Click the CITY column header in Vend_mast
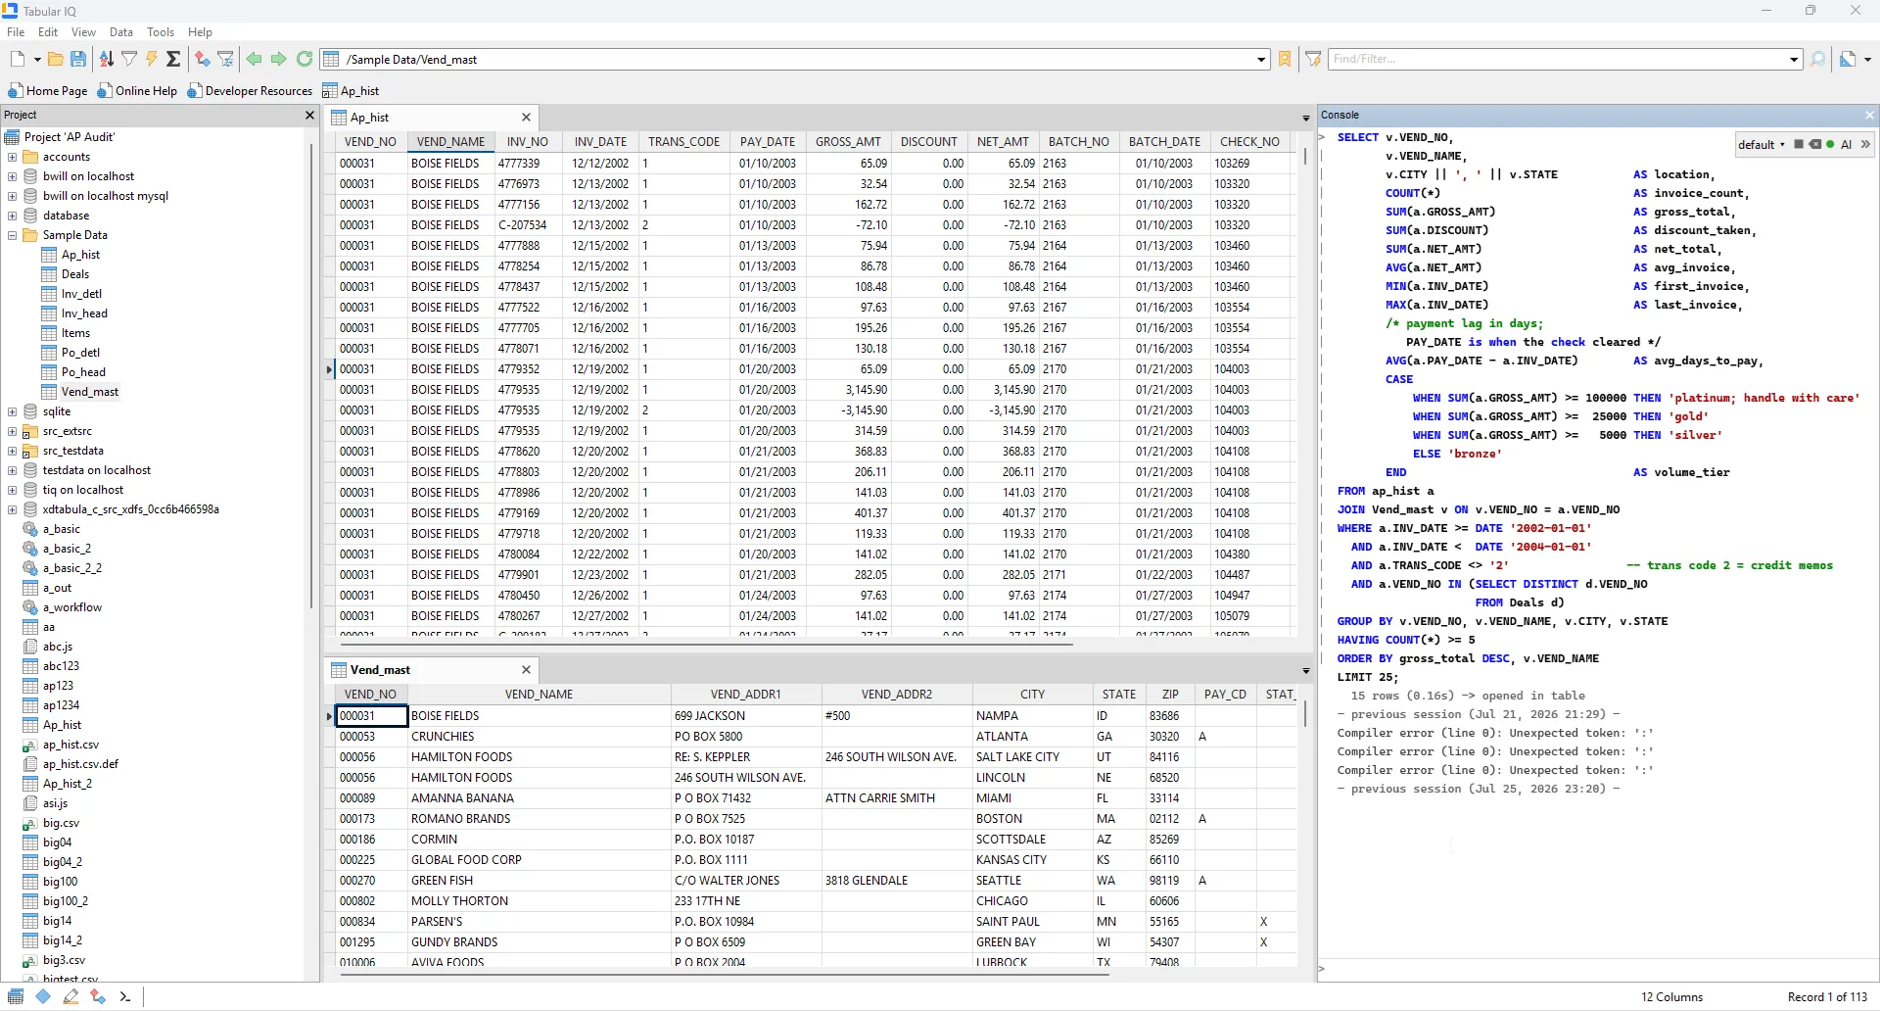The height and width of the screenshot is (1011, 1880). click(1032, 695)
